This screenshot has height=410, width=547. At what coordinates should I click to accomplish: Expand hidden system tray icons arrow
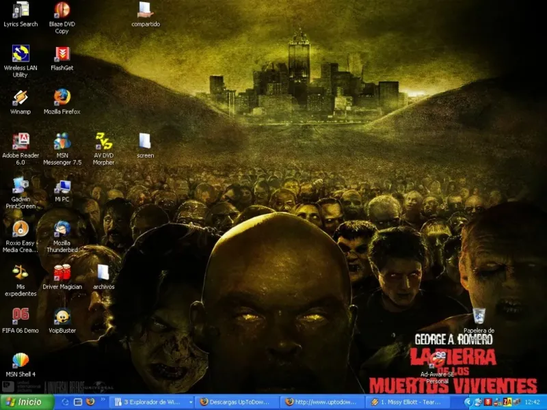468,402
